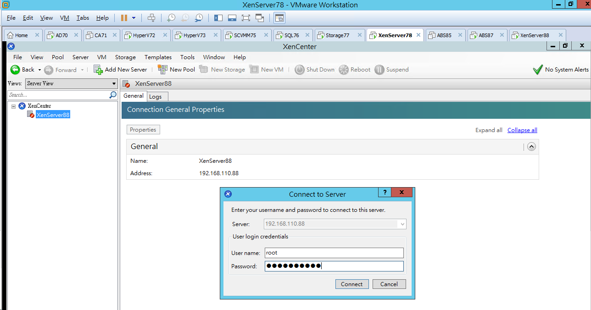Take a VMware snapshot via clock icon
The height and width of the screenshot is (310, 591).
[171, 18]
